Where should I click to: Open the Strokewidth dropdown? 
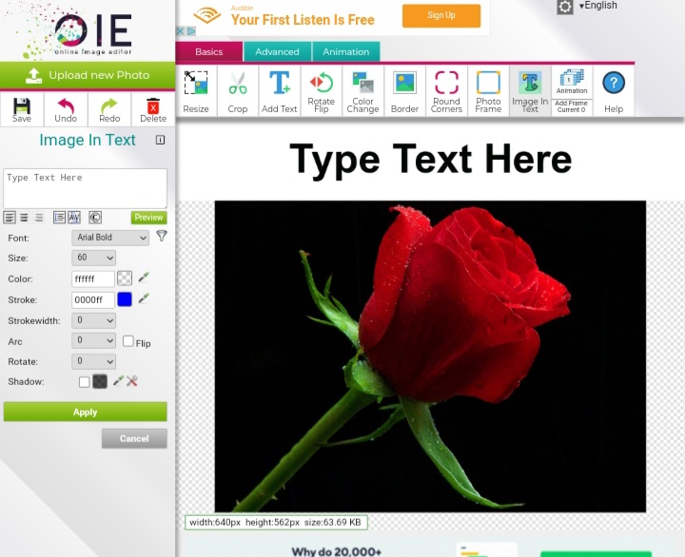93,320
